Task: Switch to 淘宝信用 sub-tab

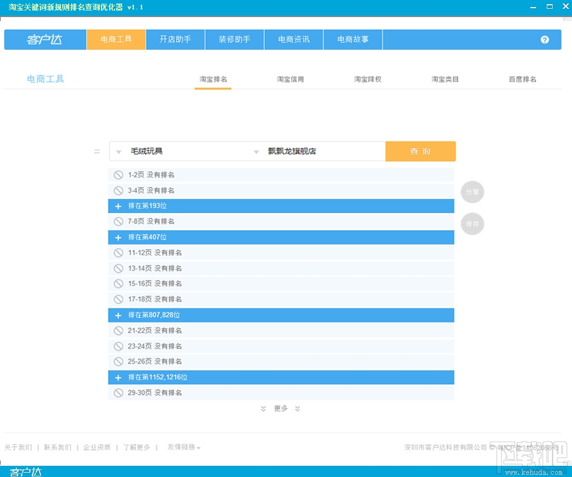Action: point(290,79)
